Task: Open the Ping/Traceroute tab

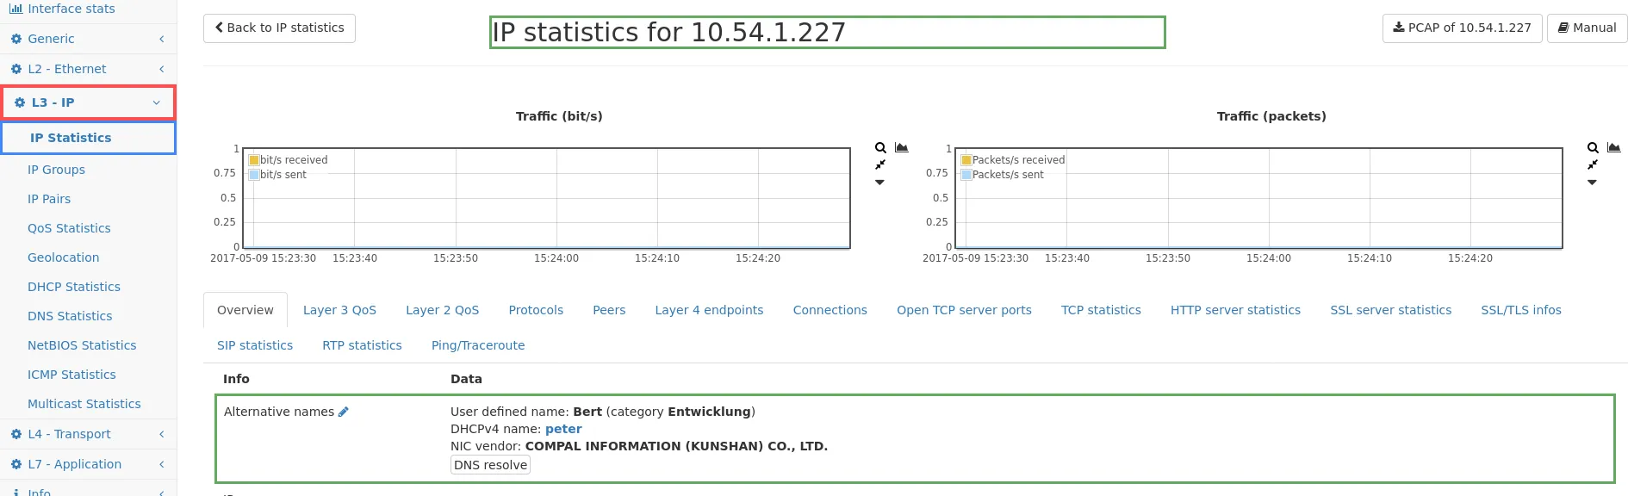Action: (477, 345)
